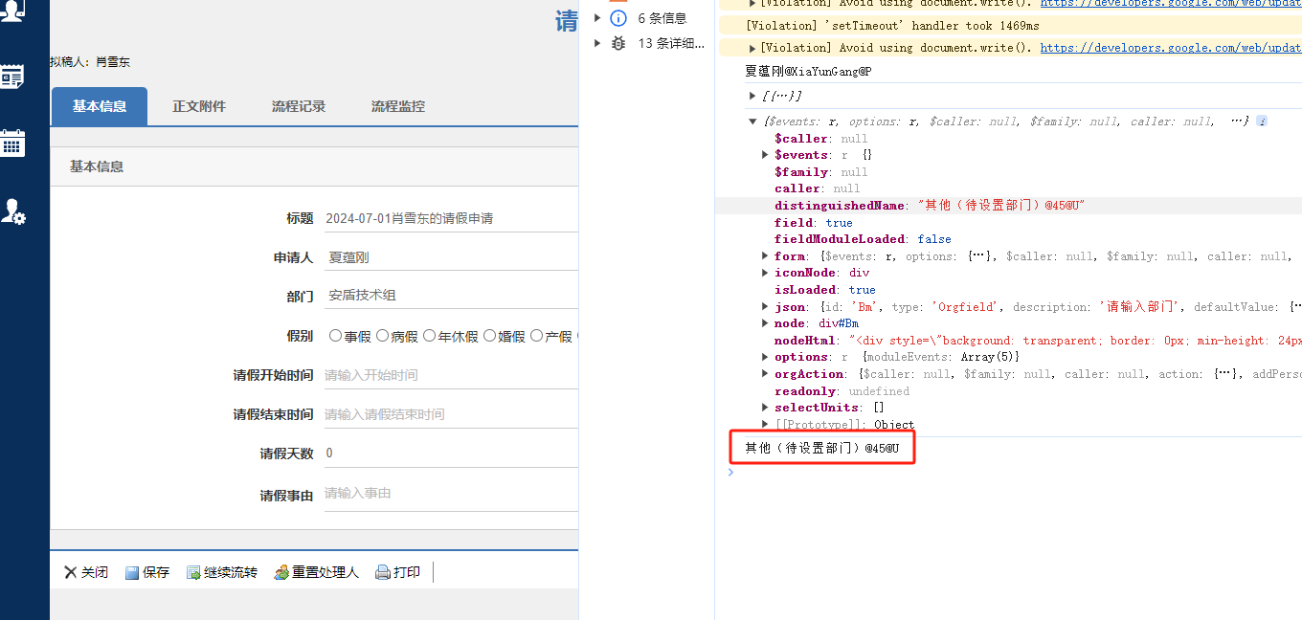Switch to the 流程监控 tab
The image size is (1302, 620).
pos(398,106)
